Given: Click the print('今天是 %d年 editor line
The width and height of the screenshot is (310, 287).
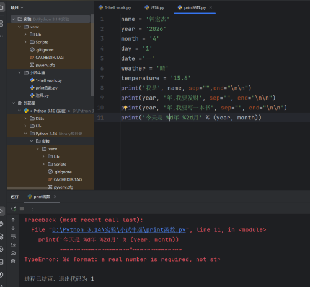Looking at the screenshot, I should click(191, 118).
